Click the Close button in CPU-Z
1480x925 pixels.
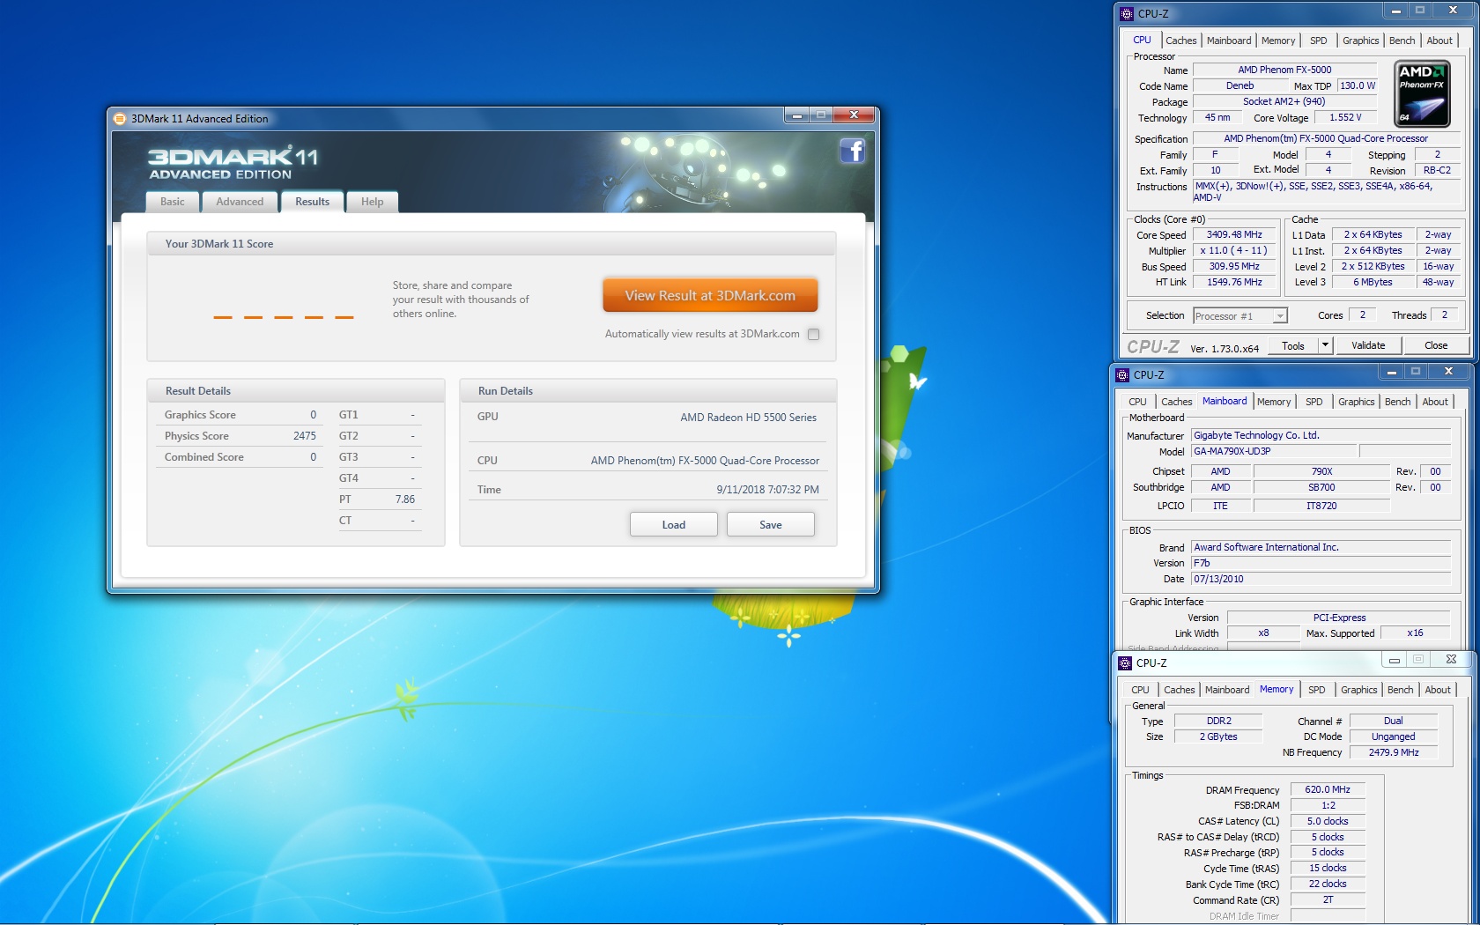(x=1436, y=345)
